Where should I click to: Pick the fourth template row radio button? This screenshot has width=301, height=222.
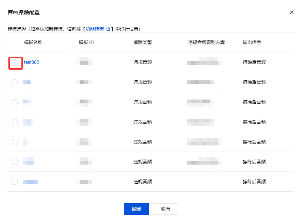pyautogui.click(x=15, y=122)
